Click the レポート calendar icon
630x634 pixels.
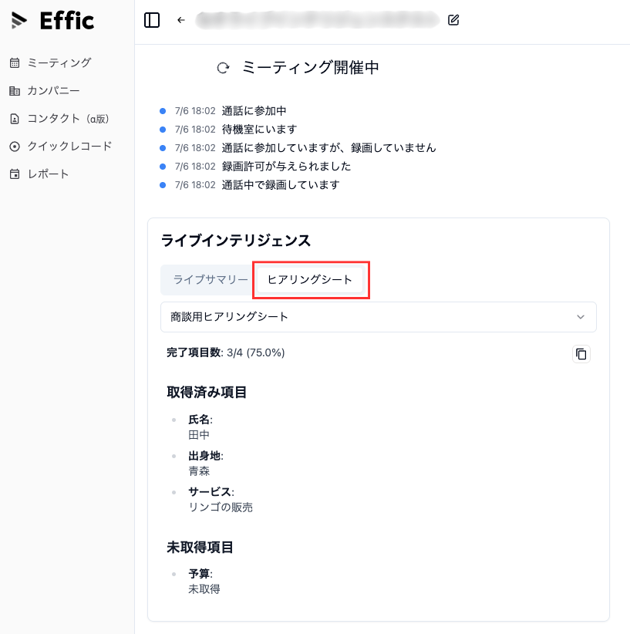pos(15,174)
